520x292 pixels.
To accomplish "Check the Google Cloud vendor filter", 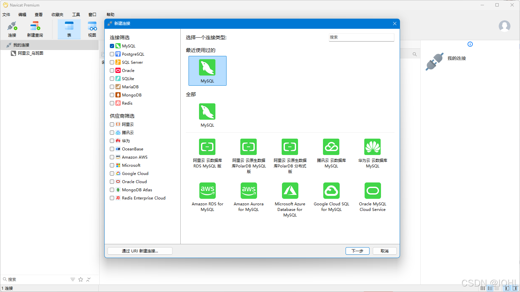I will click(x=112, y=174).
